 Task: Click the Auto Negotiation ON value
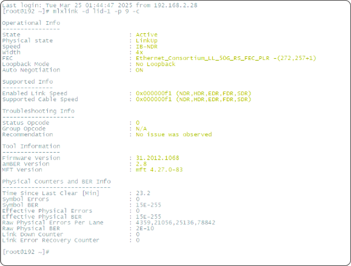139,70
